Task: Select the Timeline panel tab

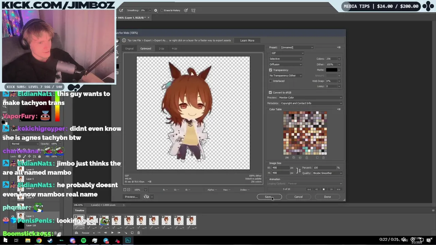Action: click(x=79, y=210)
